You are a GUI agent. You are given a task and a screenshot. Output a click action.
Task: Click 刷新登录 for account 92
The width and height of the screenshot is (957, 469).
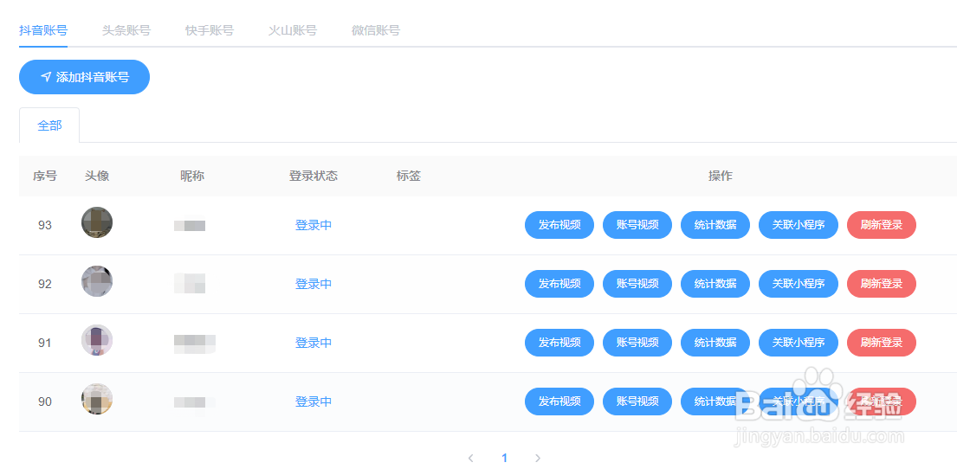point(882,284)
